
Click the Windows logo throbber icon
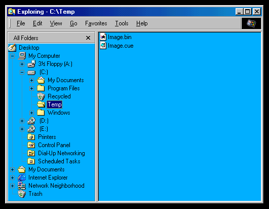click(251, 23)
